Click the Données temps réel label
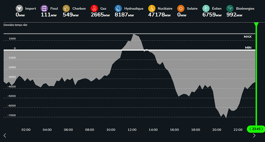The width and height of the screenshot is (265, 142). coord(15,25)
